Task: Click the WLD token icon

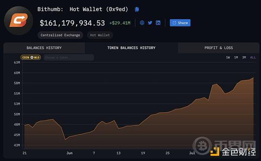Action: tap(32, 57)
